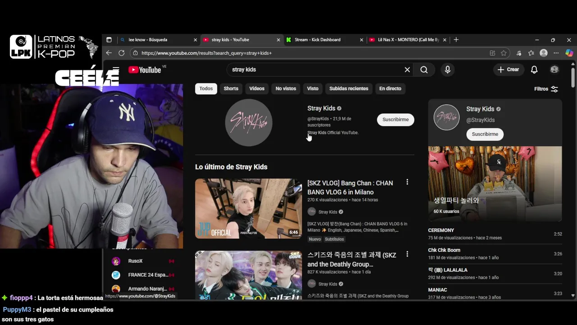Click the site information lock icon in the address bar

pyautogui.click(x=135, y=53)
